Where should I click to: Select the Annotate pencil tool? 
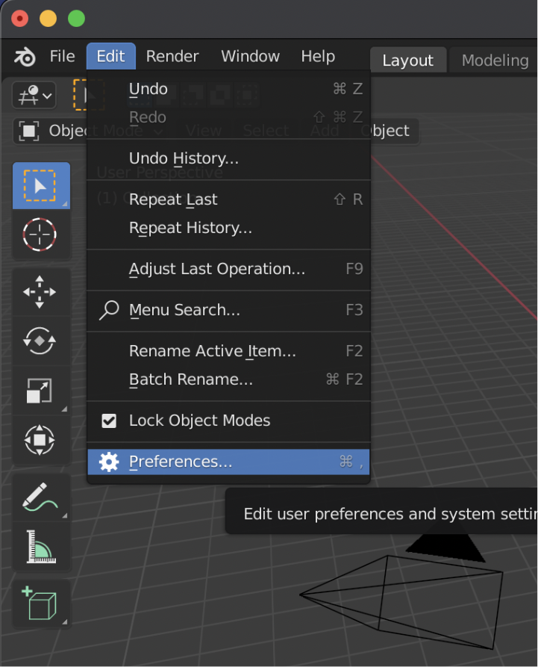pyautogui.click(x=41, y=497)
